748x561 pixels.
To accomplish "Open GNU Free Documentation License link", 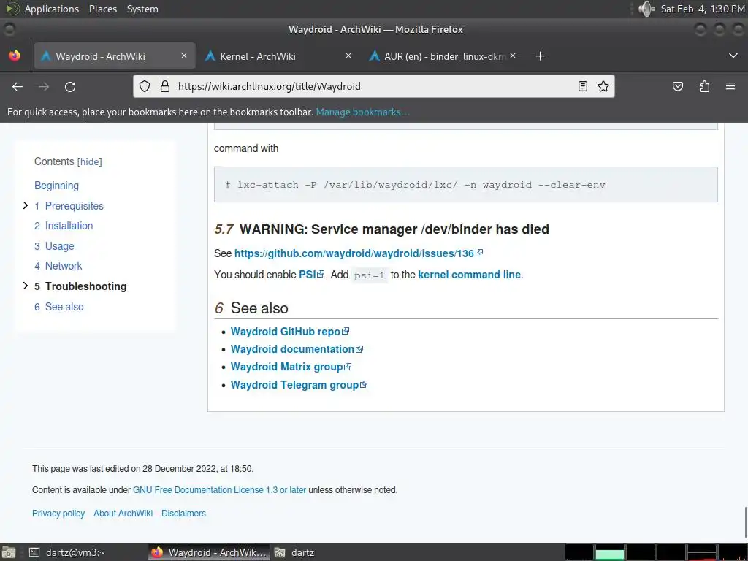I will click(x=219, y=490).
